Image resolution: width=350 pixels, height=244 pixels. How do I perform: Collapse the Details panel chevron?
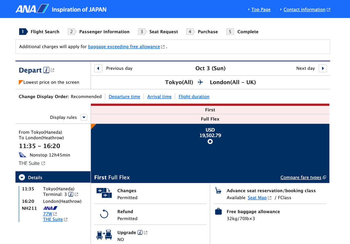click(21, 177)
